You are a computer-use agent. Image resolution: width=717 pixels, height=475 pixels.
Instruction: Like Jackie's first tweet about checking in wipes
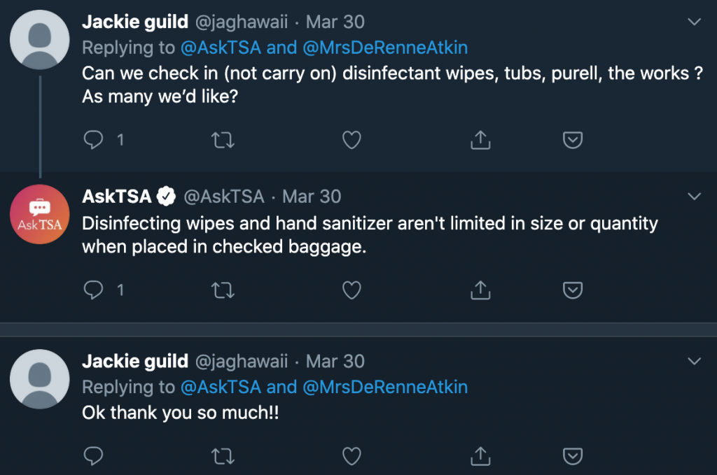351,141
